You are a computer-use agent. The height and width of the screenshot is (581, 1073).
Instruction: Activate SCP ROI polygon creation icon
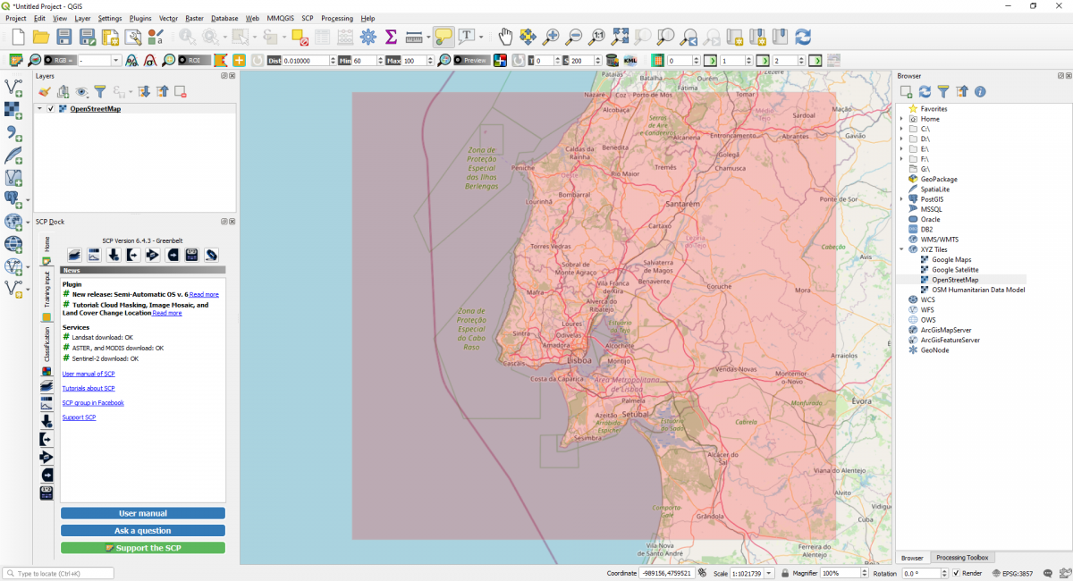click(x=220, y=60)
